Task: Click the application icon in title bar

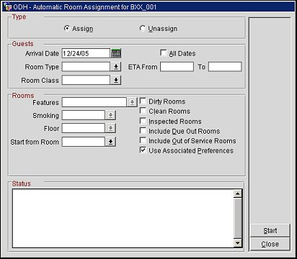Action: [x=7, y=6]
